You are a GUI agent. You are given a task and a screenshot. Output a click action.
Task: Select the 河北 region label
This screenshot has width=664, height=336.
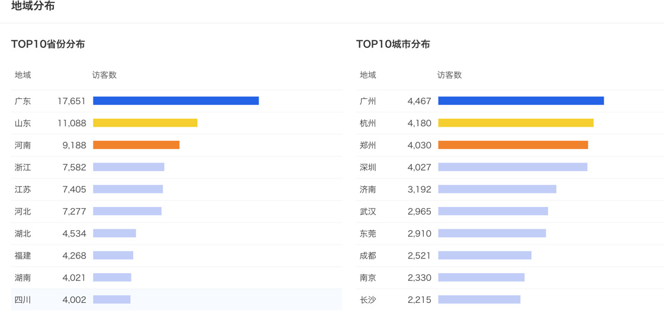pos(22,211)
